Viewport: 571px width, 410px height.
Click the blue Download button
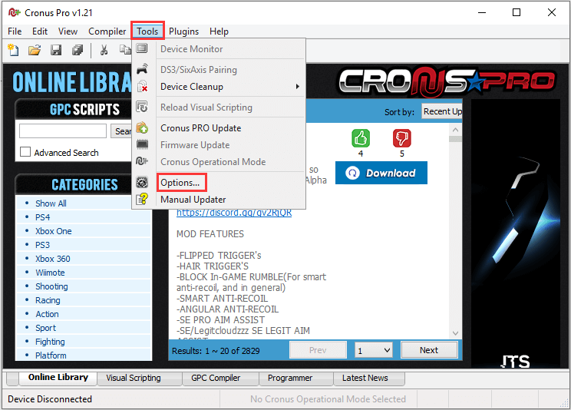tap(381, 173)
